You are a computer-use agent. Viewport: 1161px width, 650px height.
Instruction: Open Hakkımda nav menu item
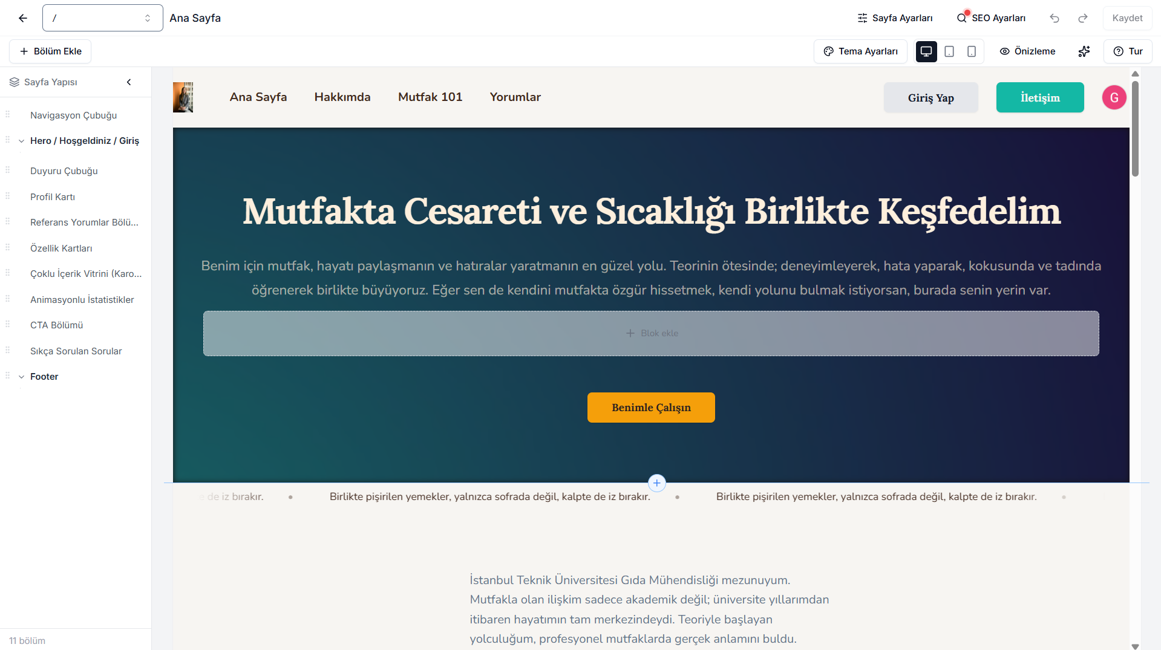(x=342, y=97)
